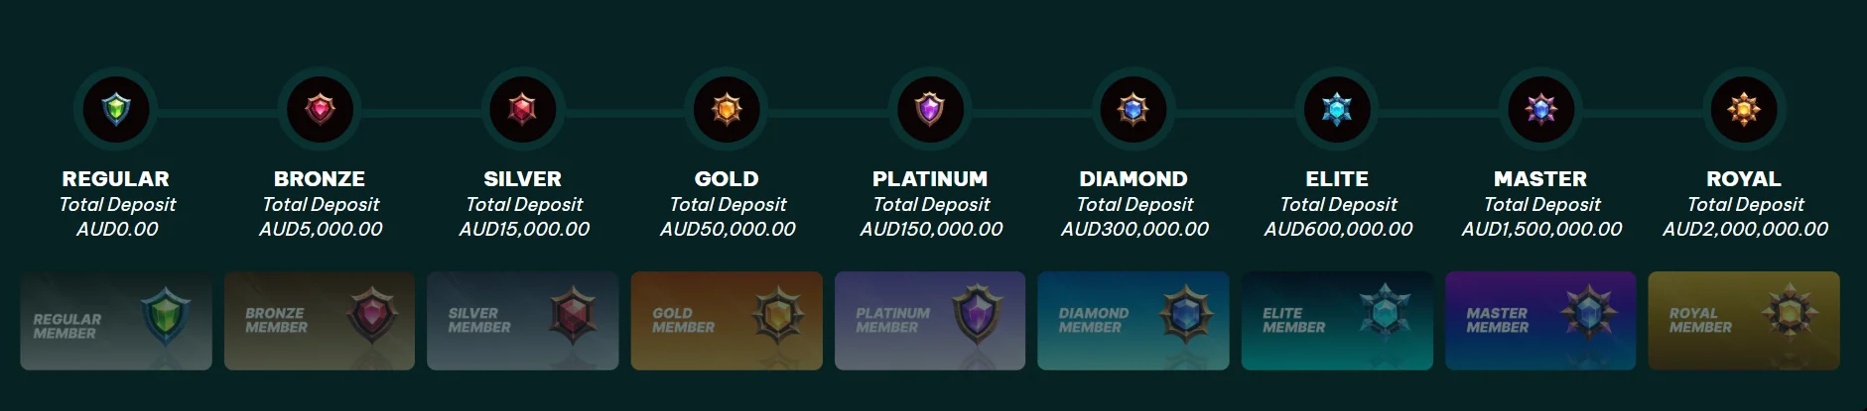Click the Elite tier cyan star icon
Screen dimensions: 1867x411
click(1337, 108)
